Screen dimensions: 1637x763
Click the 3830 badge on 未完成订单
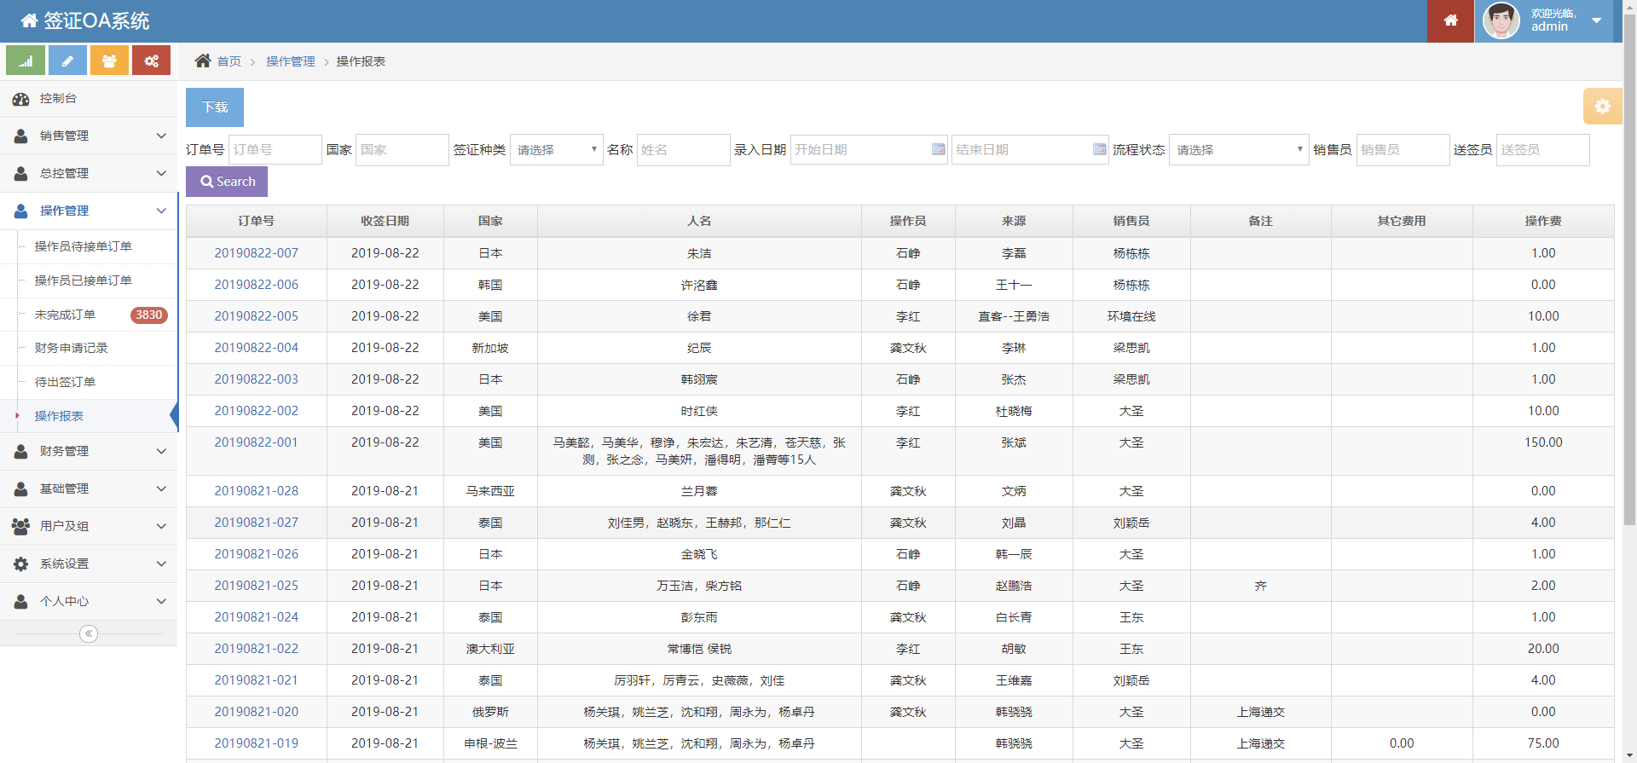(x=149, y=315)
